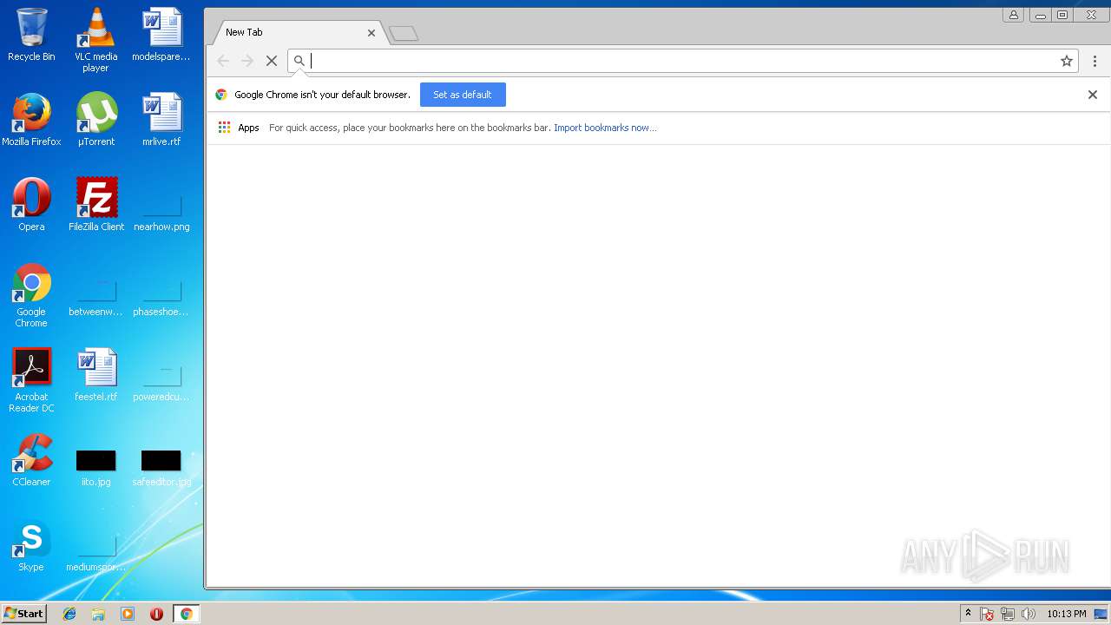Image resolution: width=1111 pixels, height=625 pixels.
Task: Open the volume speaker tray icon
Action: click(x=1029, y=614)
